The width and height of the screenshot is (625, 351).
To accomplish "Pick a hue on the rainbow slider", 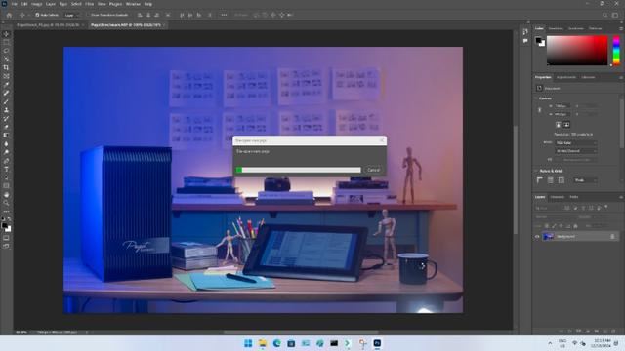I will [x=616, y=50].
